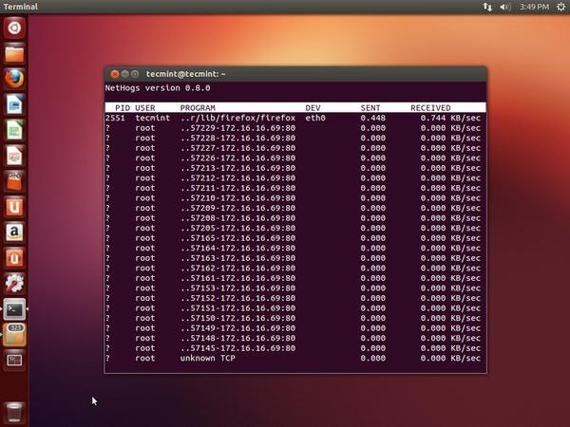Screen dimensions: 570x427
Task: Click the received value 0.744 KB/sec
Action: pos(450,118)
